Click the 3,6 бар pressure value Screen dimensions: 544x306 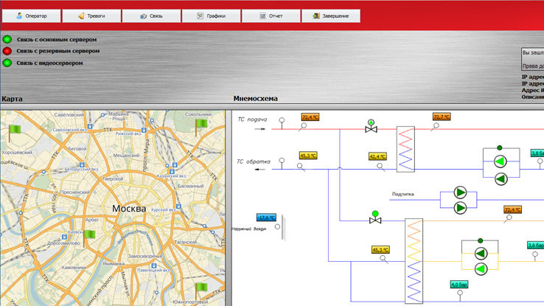536,246
